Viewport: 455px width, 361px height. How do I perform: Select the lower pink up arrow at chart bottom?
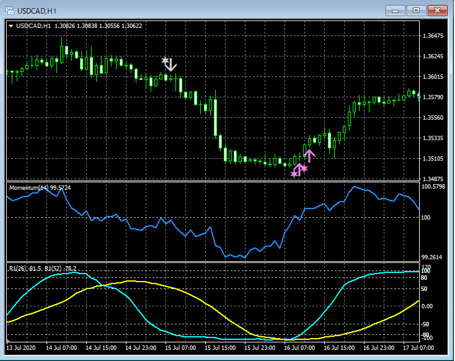click(299, 169)
